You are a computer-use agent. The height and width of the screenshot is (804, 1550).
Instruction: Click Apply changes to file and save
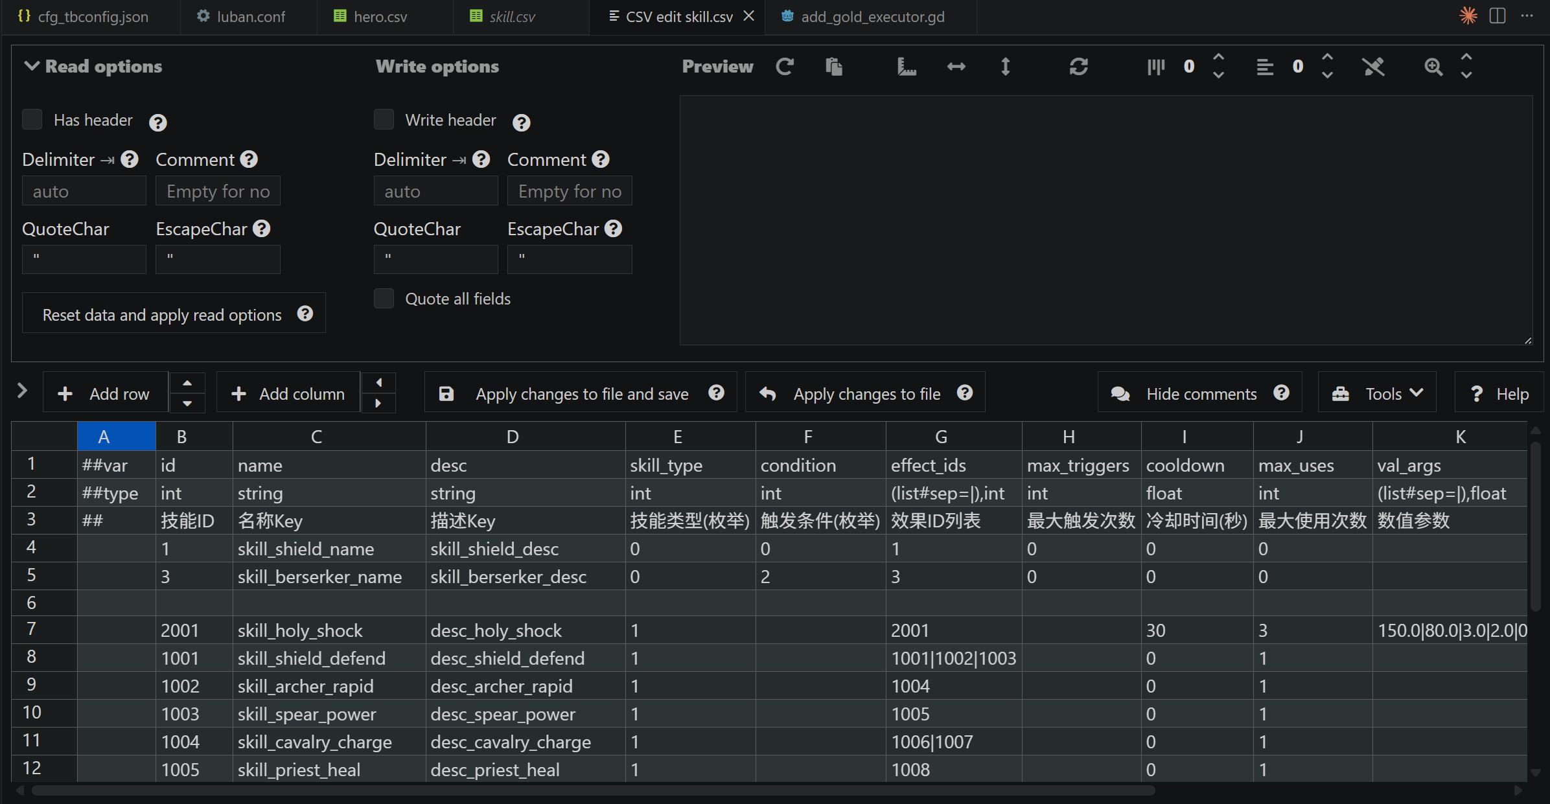pyautogui.click(x=581, y=392)
